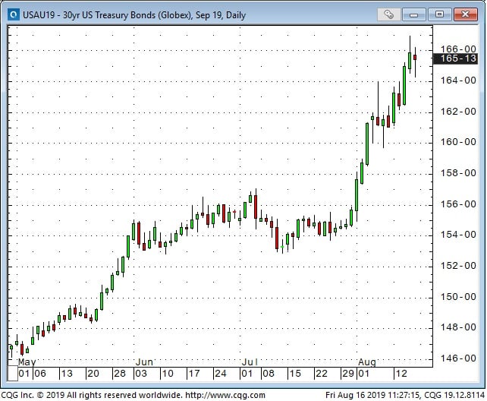
Task: Click the 03 date label under Jun
Action: click(141, 374)
